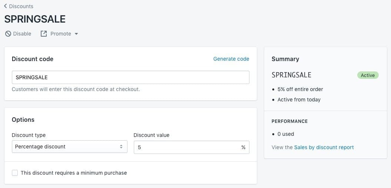Go back via the Discounts breadcrumb text
Image resolution: width=391 pixels, height=188 pixels.
pyautogui.click(x=21, y=6)
